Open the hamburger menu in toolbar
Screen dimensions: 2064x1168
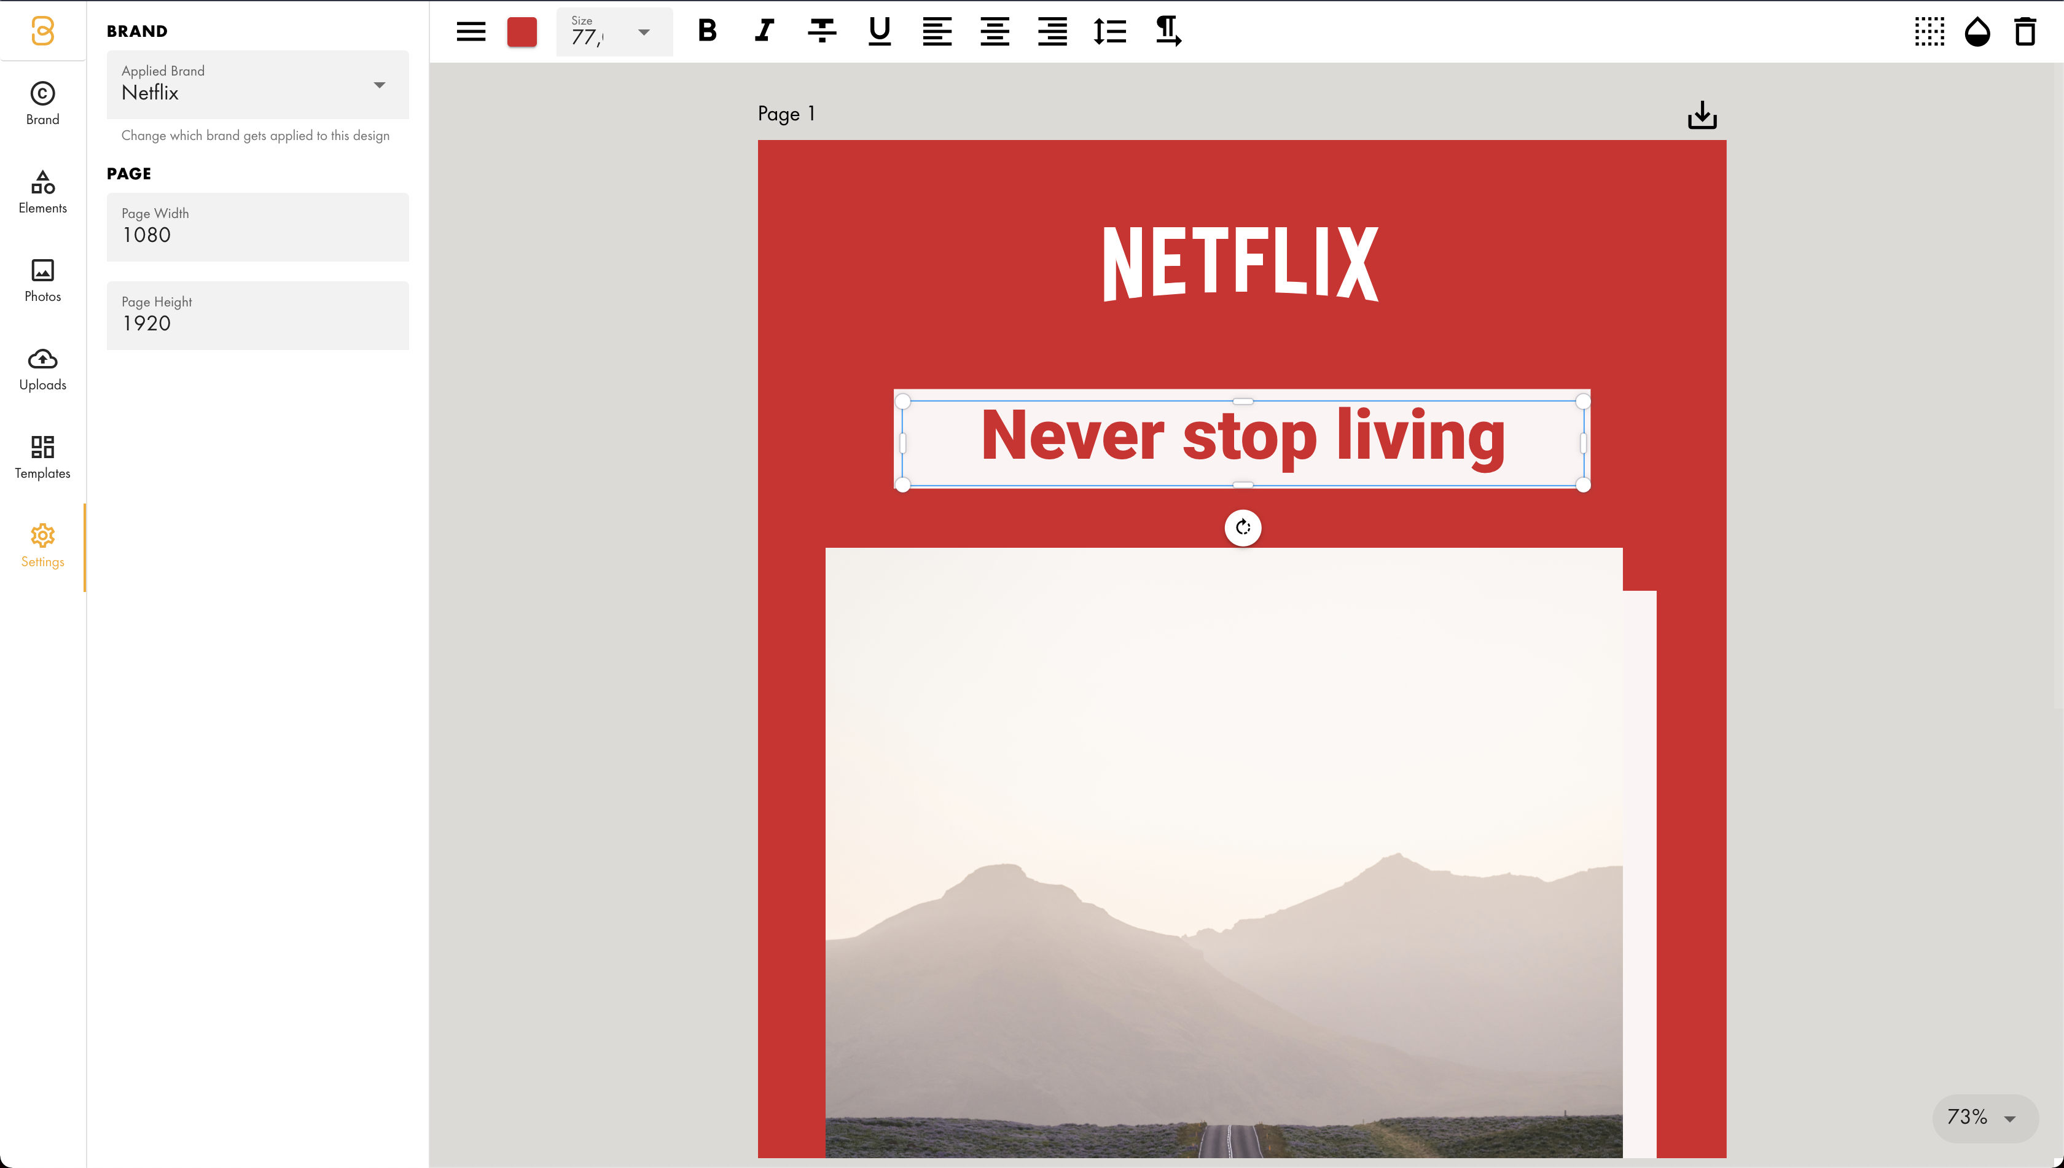pos(471,31)
